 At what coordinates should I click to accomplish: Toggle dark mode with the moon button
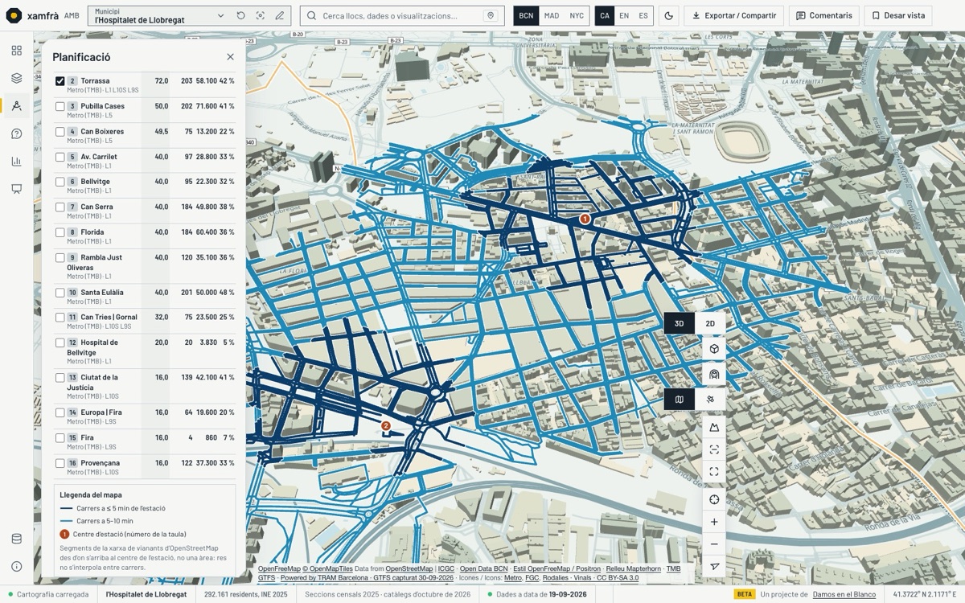click(668, 15)
